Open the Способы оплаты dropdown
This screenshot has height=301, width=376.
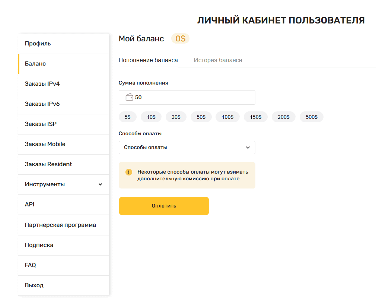(187, 148)
